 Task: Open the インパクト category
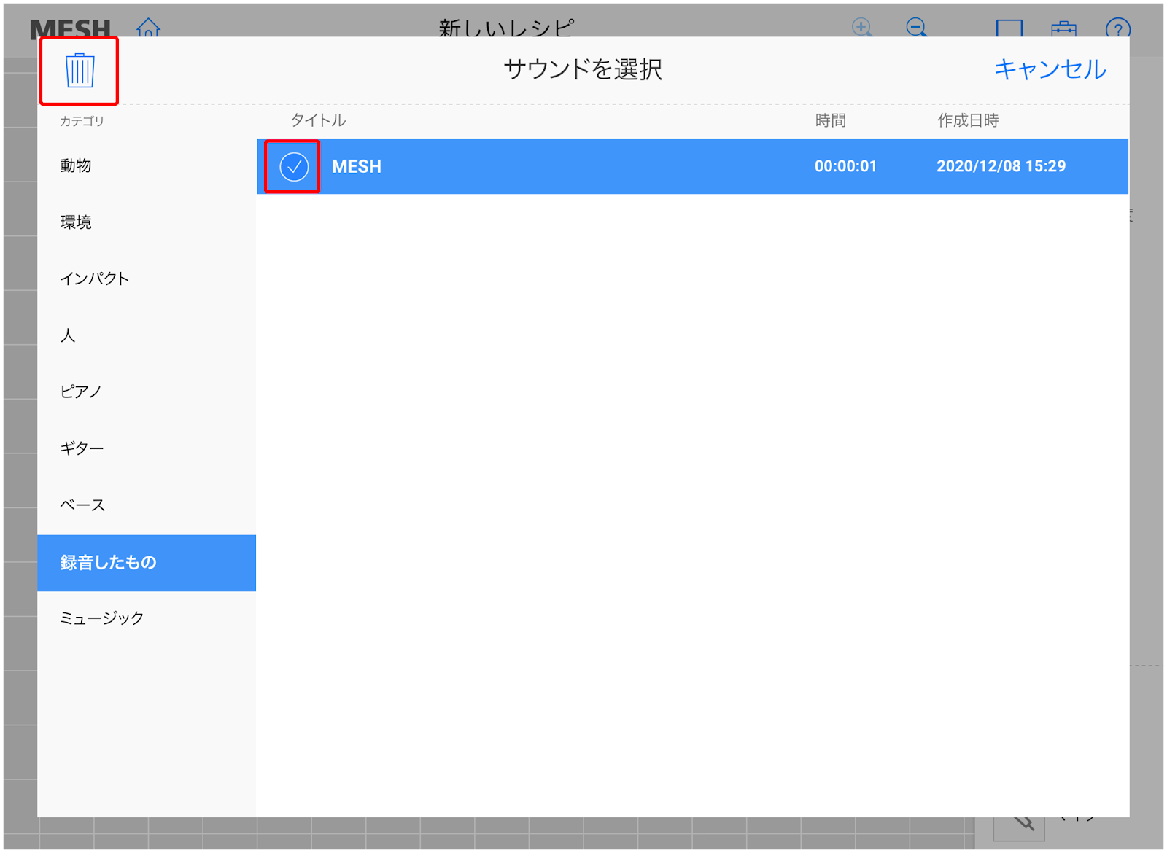146,279
